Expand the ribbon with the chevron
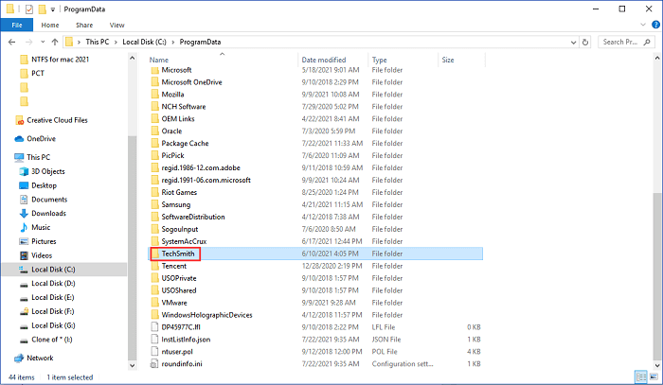Viewport: 663px width, 385px height. tap(643, 25)
